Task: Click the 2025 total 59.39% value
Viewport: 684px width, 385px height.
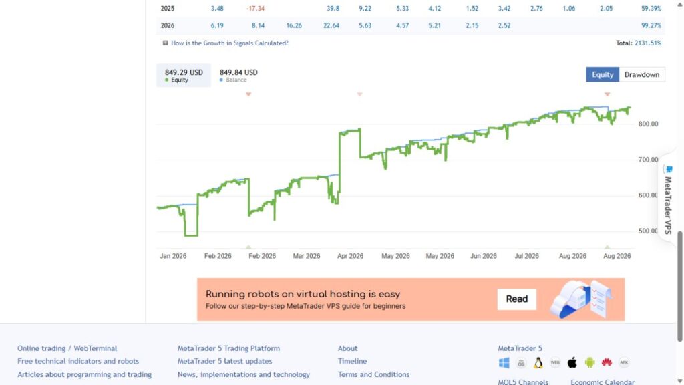Action: coord(651,8)
